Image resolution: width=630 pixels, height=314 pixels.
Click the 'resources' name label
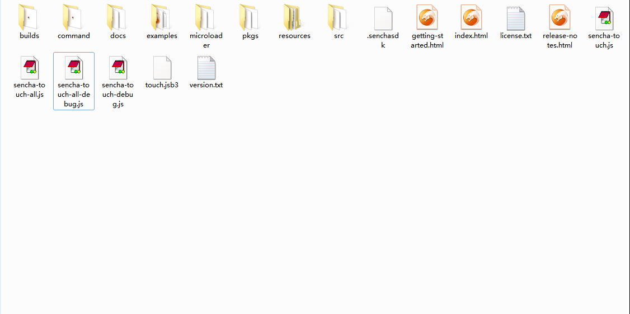[294, 36]
